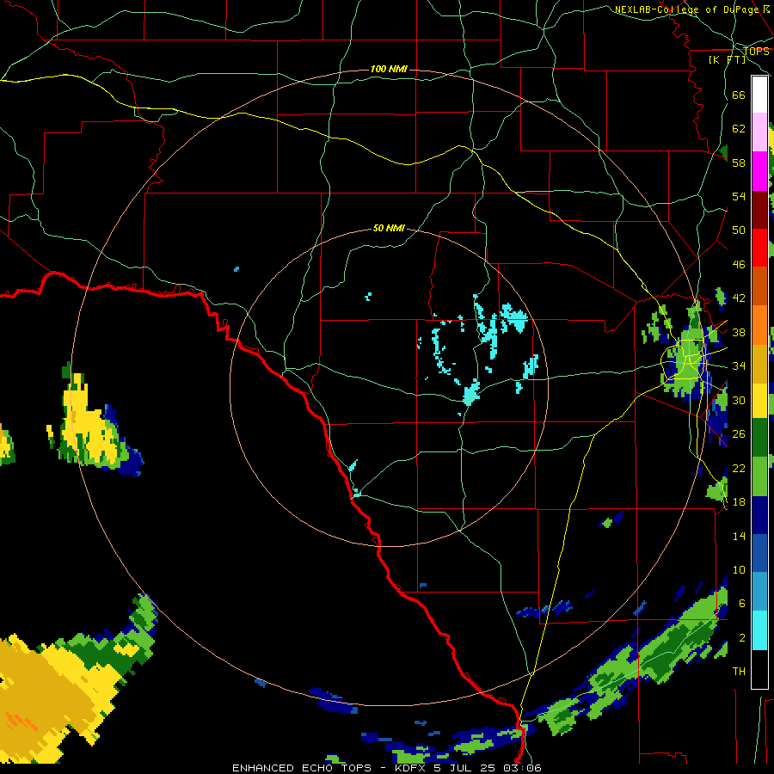
Task: Click the dark green legend swatch
Action: (759, 438)
